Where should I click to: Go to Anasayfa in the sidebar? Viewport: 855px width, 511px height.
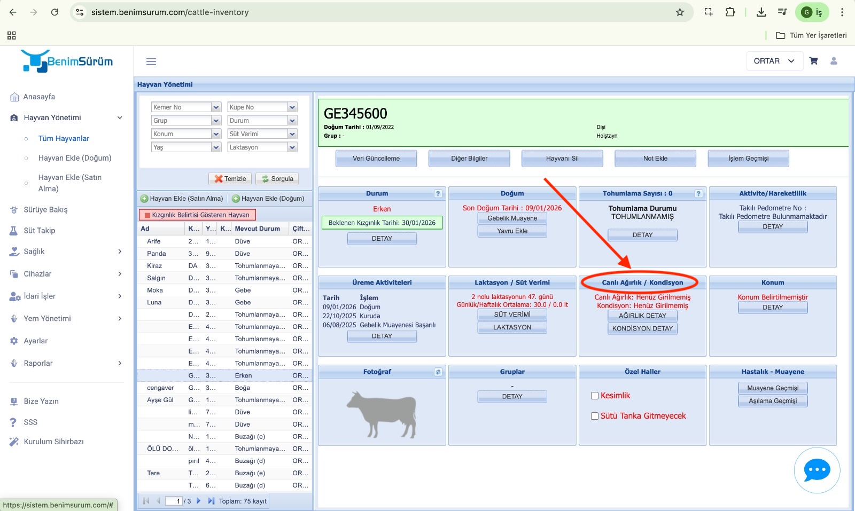pos(39,97)
